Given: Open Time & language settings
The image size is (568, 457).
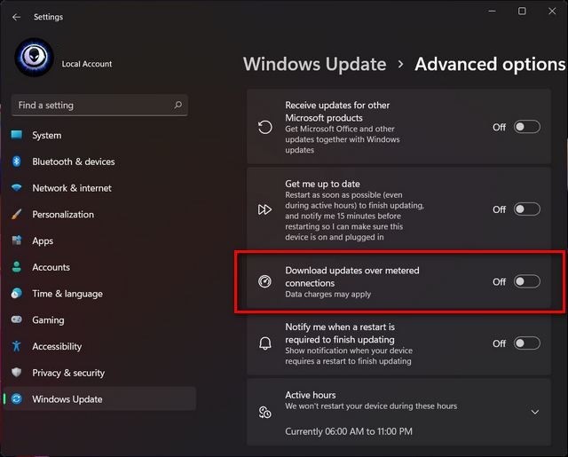Looking at the screenshot, I should tap(67, 294).
